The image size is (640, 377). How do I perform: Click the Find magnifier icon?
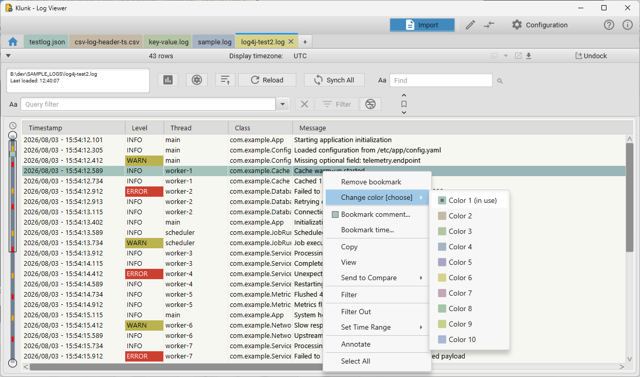tap(500, 81)
